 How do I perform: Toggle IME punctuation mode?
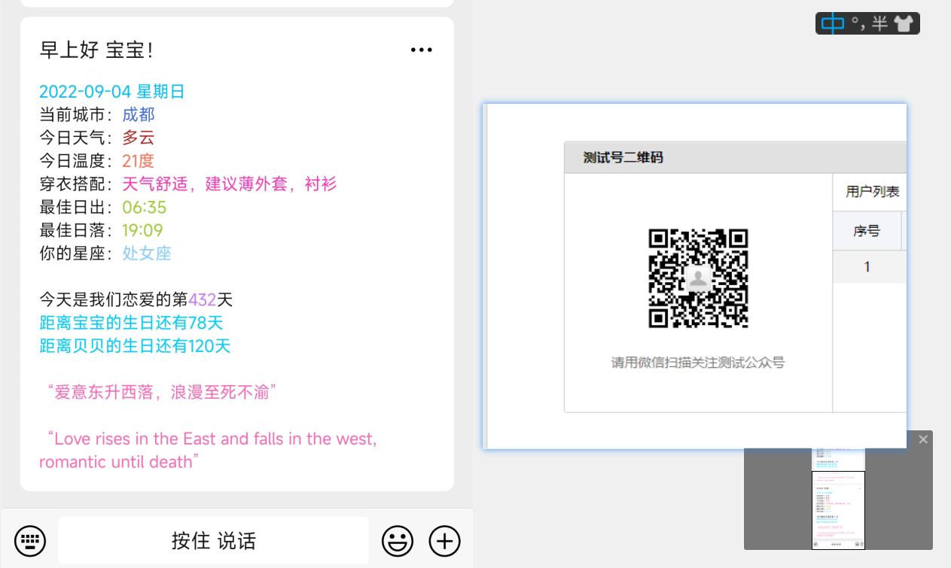pos(859,23)
